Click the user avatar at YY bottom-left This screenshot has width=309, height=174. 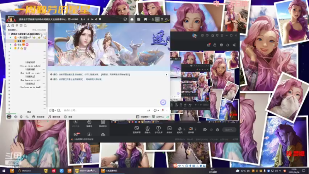click(x=9, y=117)
